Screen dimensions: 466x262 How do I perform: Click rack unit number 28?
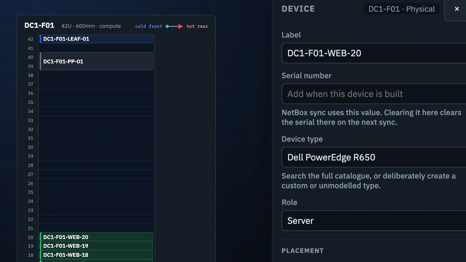(31, 165)
